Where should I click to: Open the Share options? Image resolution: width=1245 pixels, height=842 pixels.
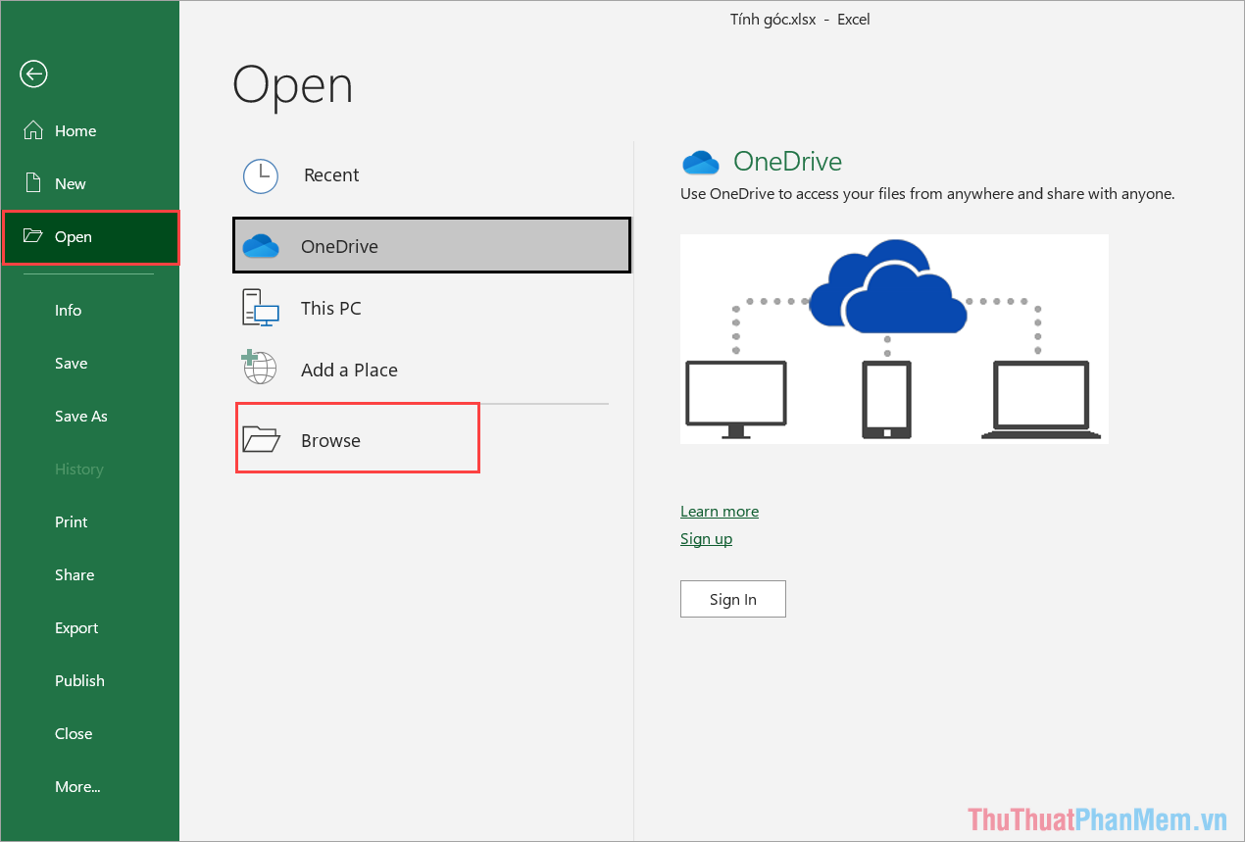(x=75, y=574)
